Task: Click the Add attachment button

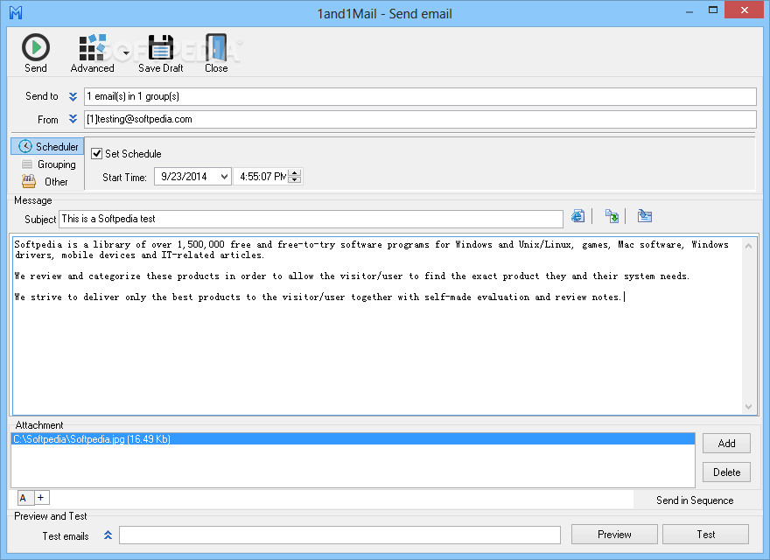Action: [726, 444]
